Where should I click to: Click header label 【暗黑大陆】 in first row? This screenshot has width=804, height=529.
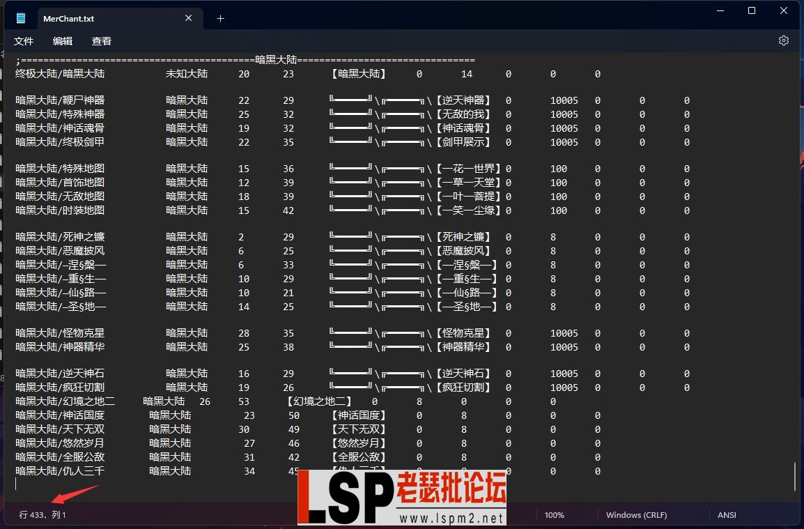pos(359,74)
